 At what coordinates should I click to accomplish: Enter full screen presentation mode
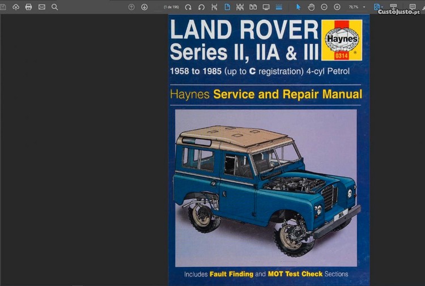[x=266, y=7]
